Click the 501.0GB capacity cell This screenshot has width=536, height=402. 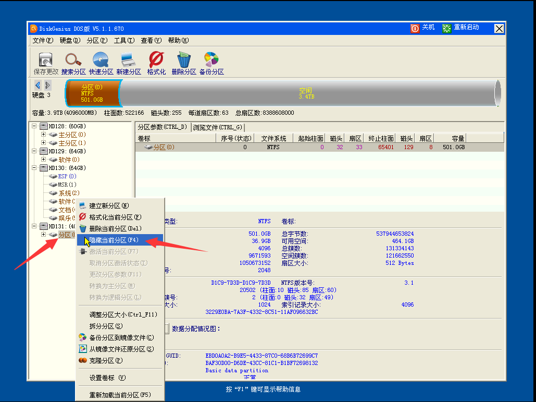tap(454, 147)
